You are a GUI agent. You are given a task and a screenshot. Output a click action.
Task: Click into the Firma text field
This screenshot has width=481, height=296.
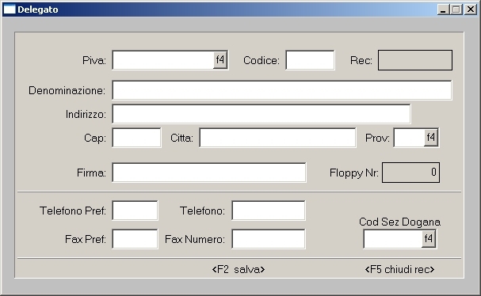click(x=209, y=173)
